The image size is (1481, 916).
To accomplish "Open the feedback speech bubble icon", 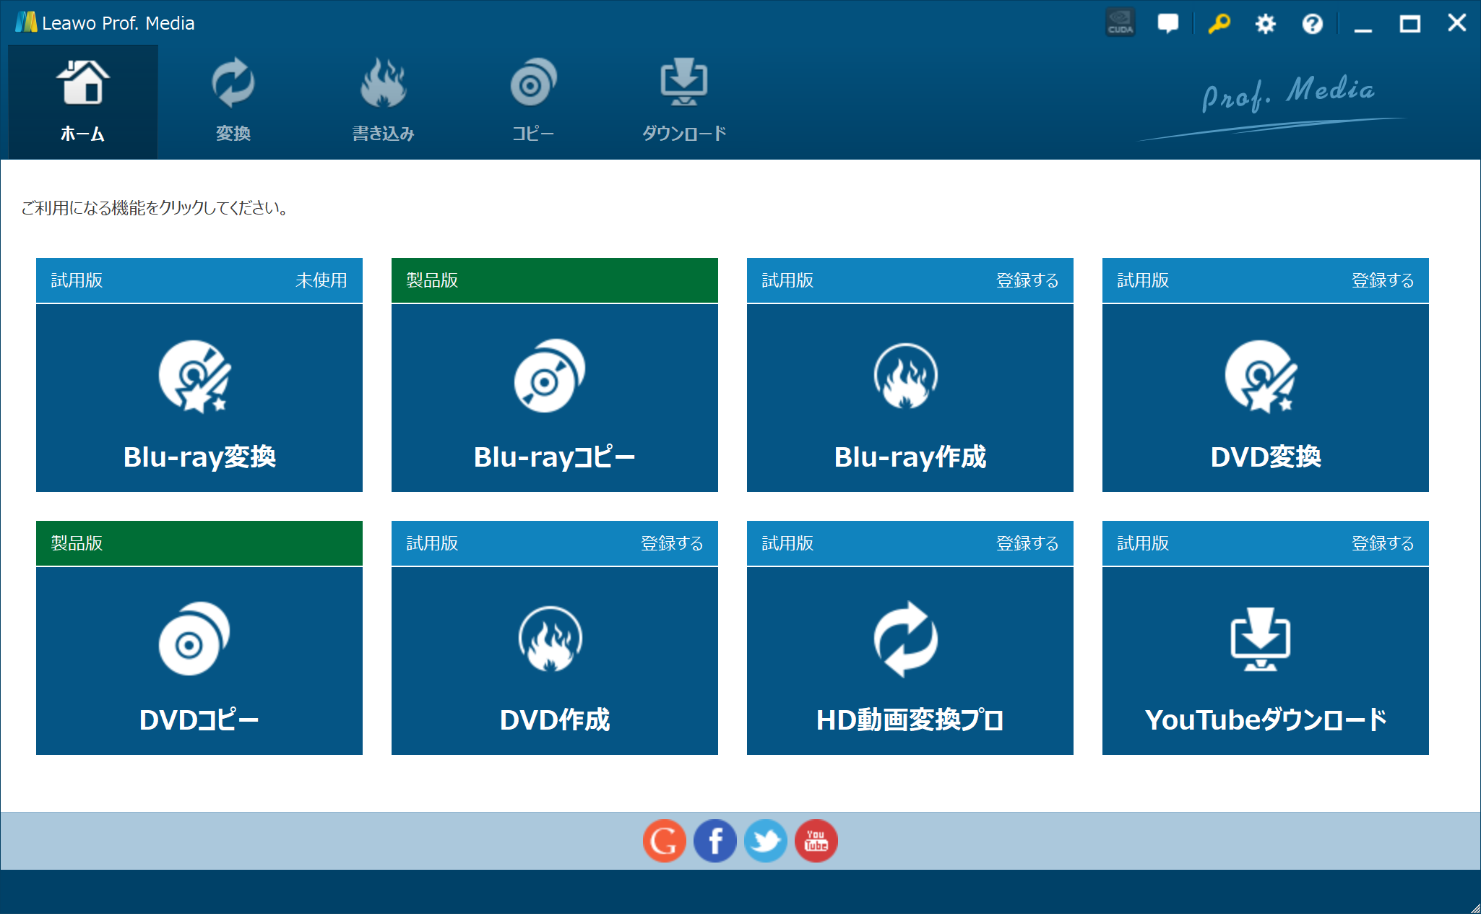I will coord(1167,23).
